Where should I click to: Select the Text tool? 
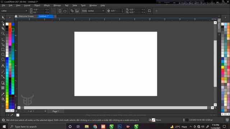coord(3,66)
